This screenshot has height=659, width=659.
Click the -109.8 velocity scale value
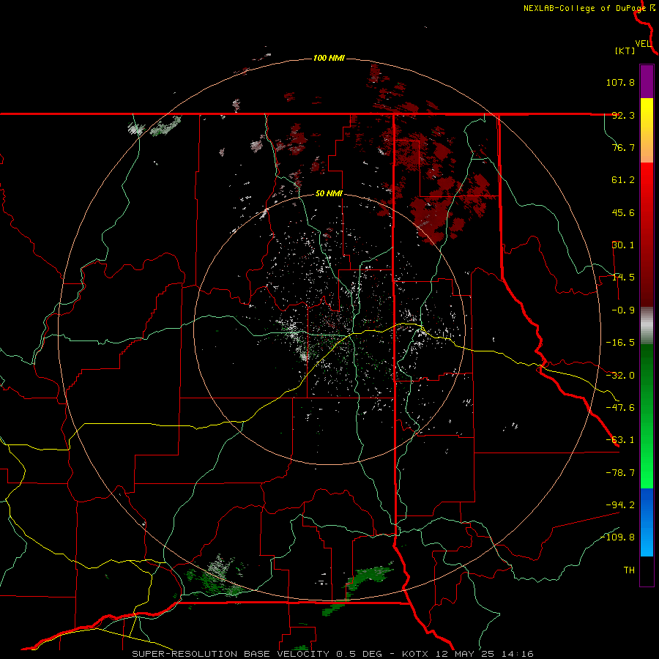tap(618, 537)
